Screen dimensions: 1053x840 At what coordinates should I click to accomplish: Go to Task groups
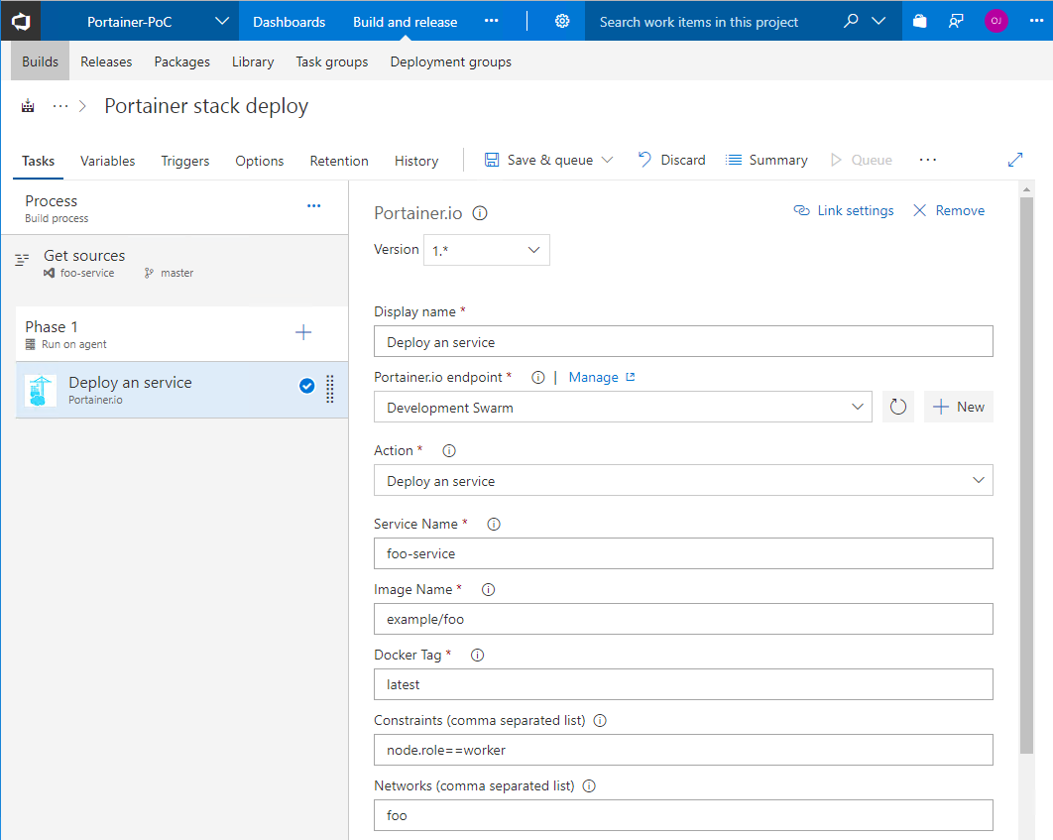332,61
